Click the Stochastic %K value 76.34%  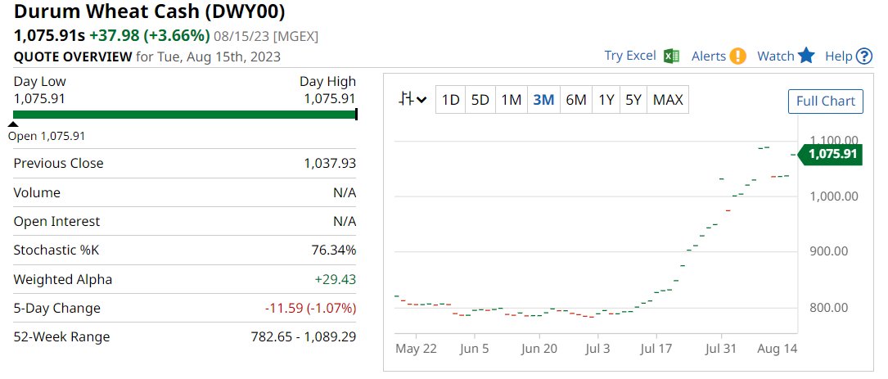coord(334,250)
